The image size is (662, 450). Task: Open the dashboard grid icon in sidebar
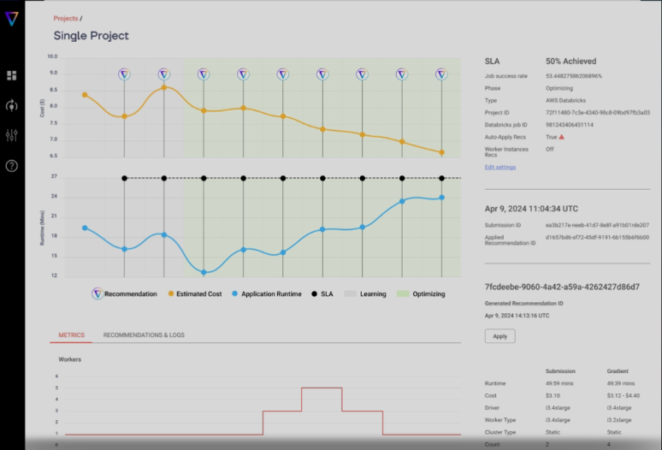12,75
